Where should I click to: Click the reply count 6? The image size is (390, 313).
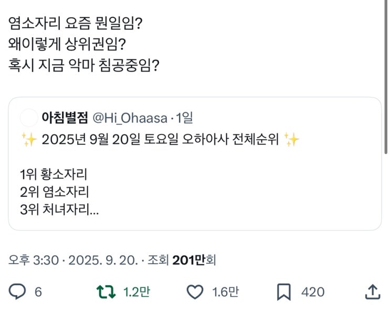38,292
